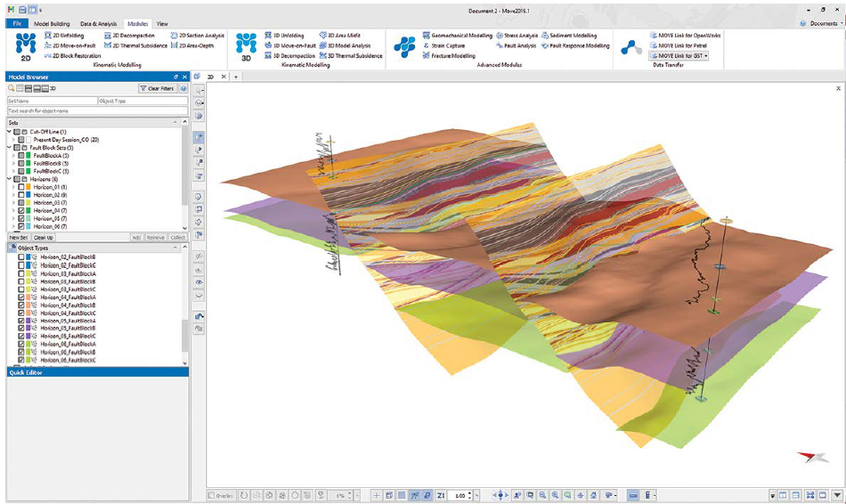Open the Stress Analysis module
The width and height of the screenshot is (846, 504).
point(517,35)
